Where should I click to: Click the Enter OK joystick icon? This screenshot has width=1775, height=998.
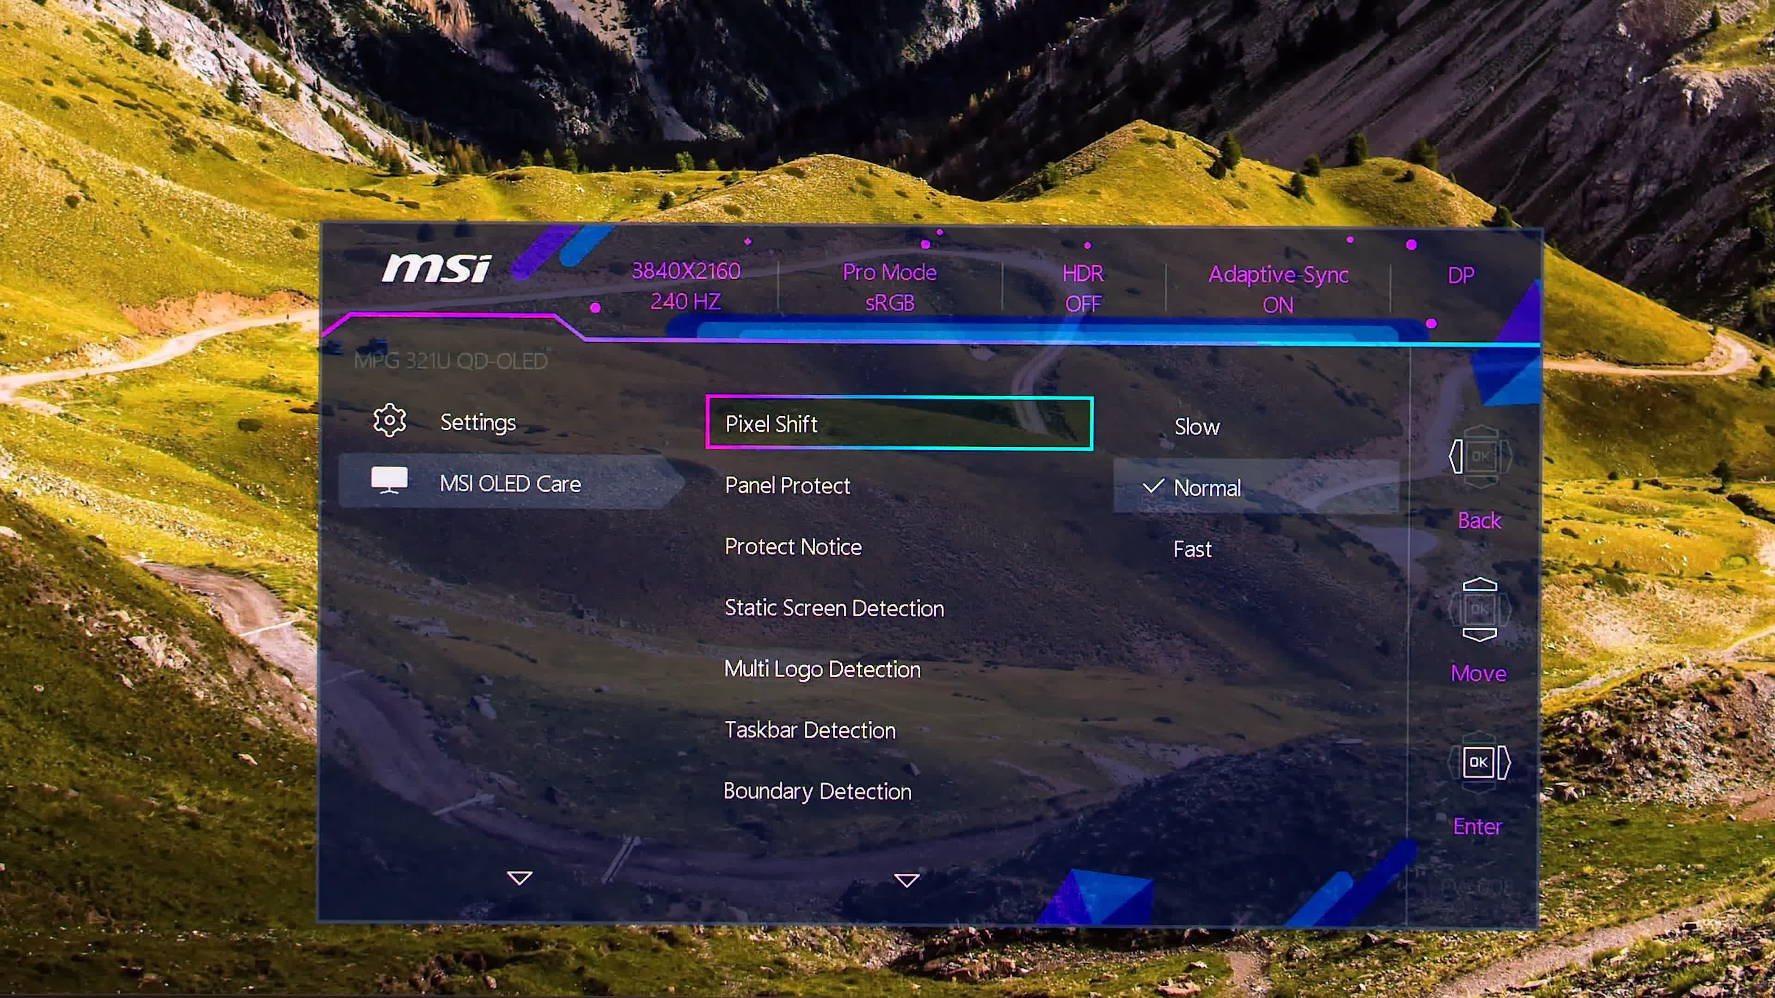(1479, 762)
